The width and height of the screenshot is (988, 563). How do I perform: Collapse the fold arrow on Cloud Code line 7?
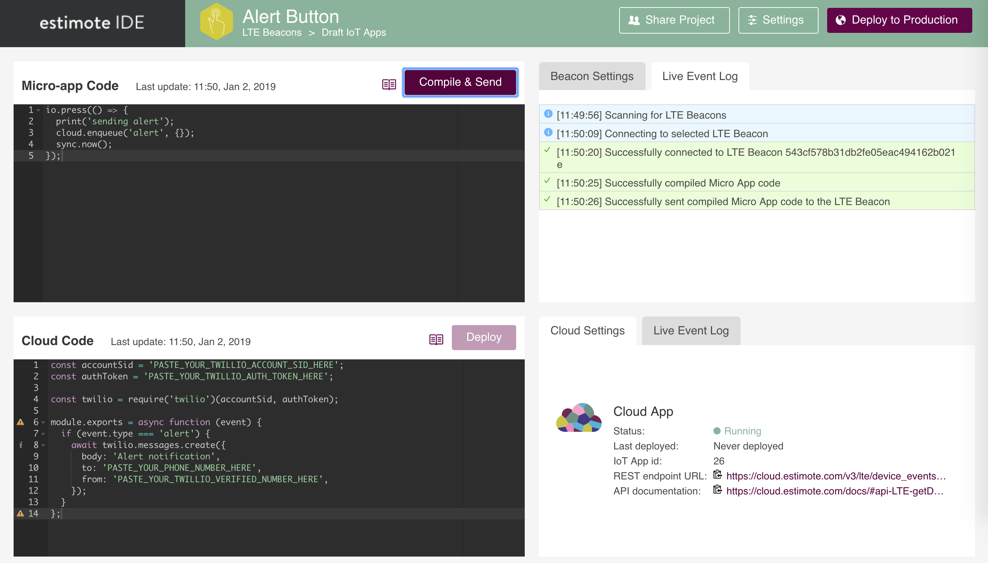click(43, 434)
